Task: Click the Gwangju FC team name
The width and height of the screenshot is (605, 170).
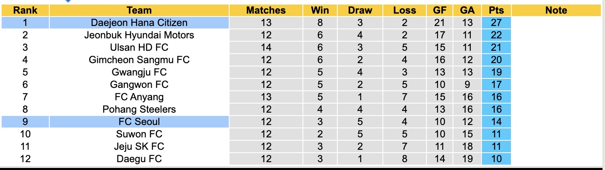Action: (x=139, y=72)
